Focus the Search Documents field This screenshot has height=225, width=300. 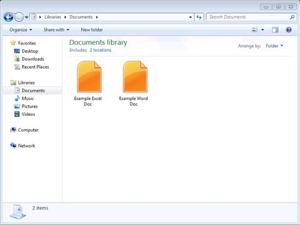click(x=248, y=17)
